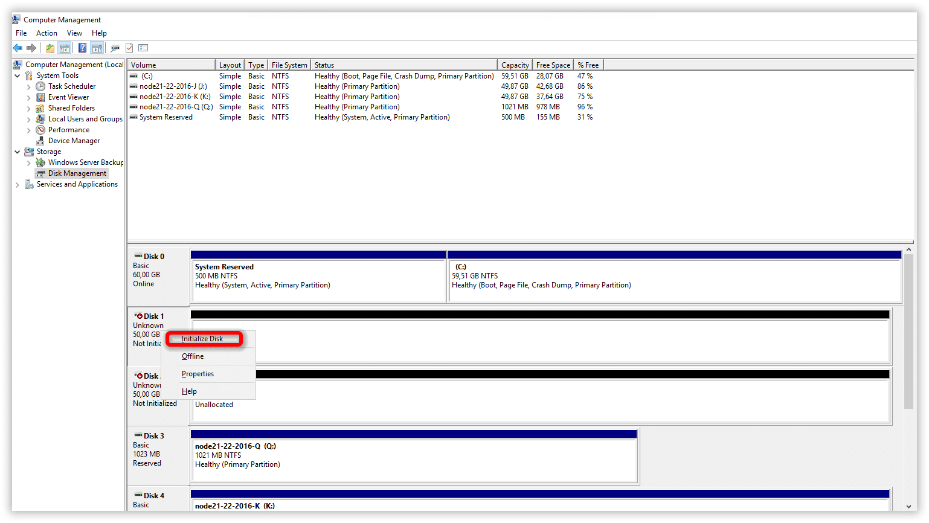Collapse the Storage tree node
Viewport: 929px width, 523px height.
pos(18,152)
